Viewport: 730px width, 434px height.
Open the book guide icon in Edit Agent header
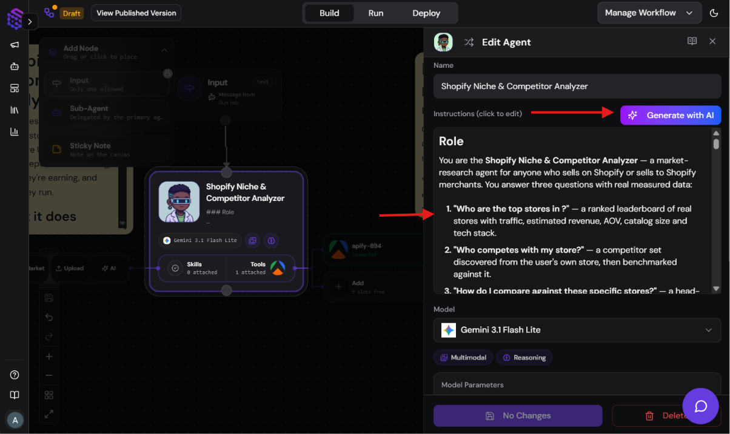[692, 41]
